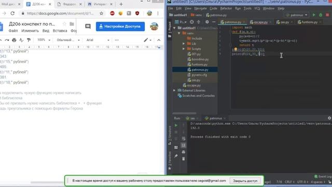The width and height of the screenshot is (332, 187).
Task: Select the paint format tool
Action: 29,40
